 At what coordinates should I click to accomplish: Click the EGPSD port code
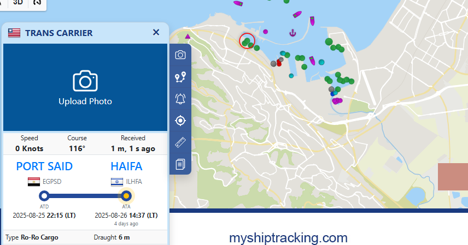(x=52, y=182)
